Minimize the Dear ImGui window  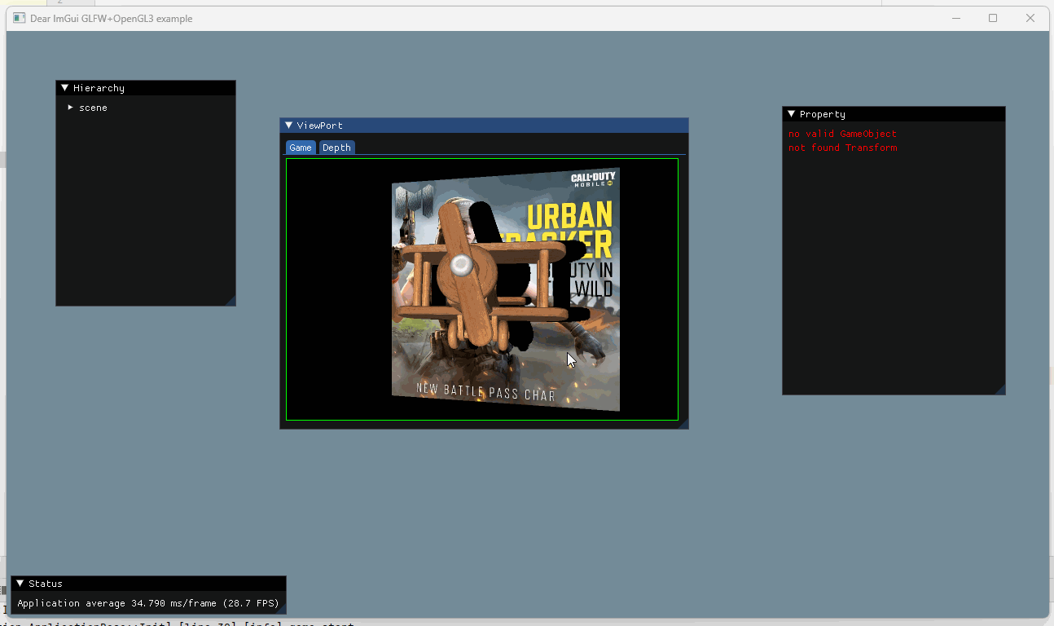pyautogui.click(x=955, y=18)
